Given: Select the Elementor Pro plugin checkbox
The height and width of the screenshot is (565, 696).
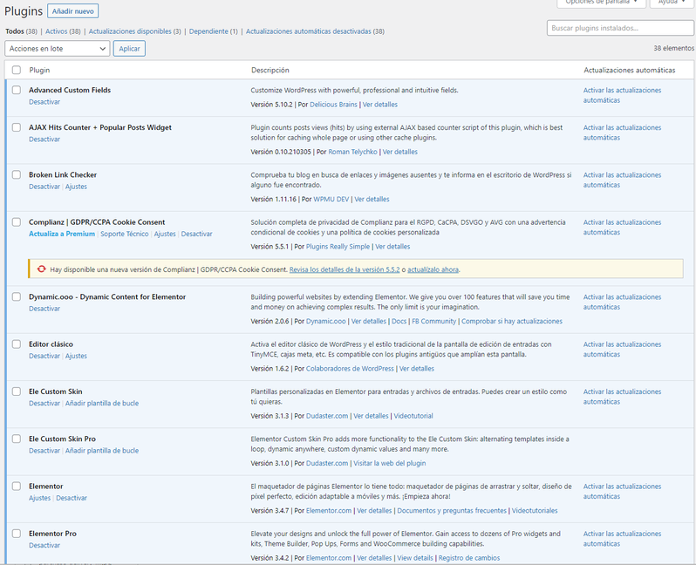Looking at the screenshot, I should (x=17, y=534).
